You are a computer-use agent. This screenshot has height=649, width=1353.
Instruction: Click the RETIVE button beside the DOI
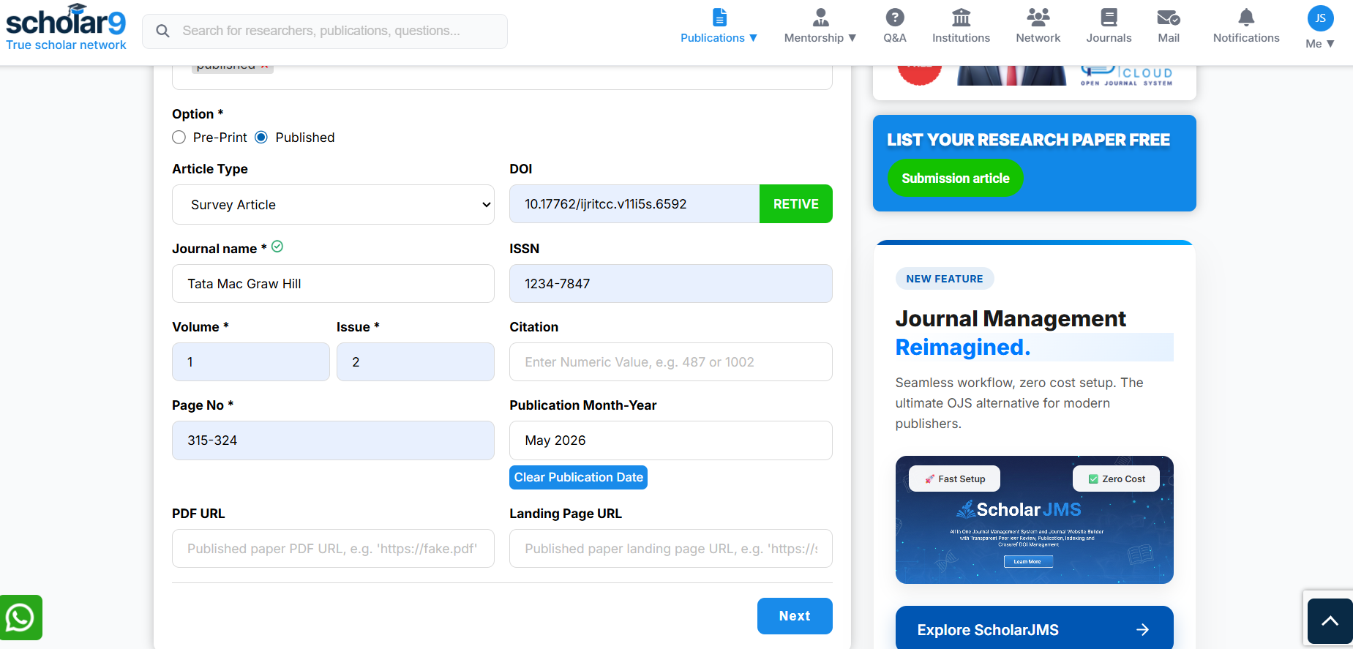pyautogui.click(x=795, y=204)
